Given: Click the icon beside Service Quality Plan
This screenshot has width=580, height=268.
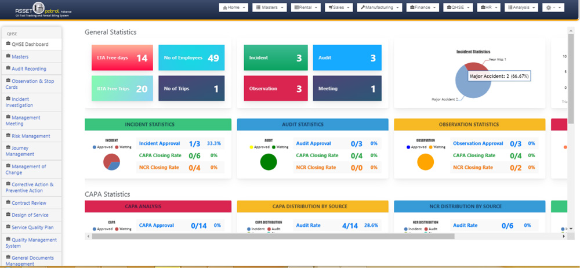Looking at the screenshot, I should (x=8, y=227).
